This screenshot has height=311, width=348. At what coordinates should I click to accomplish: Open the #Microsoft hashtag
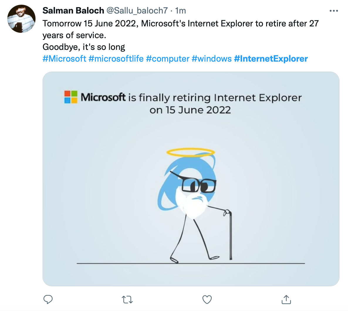(64, 59)
